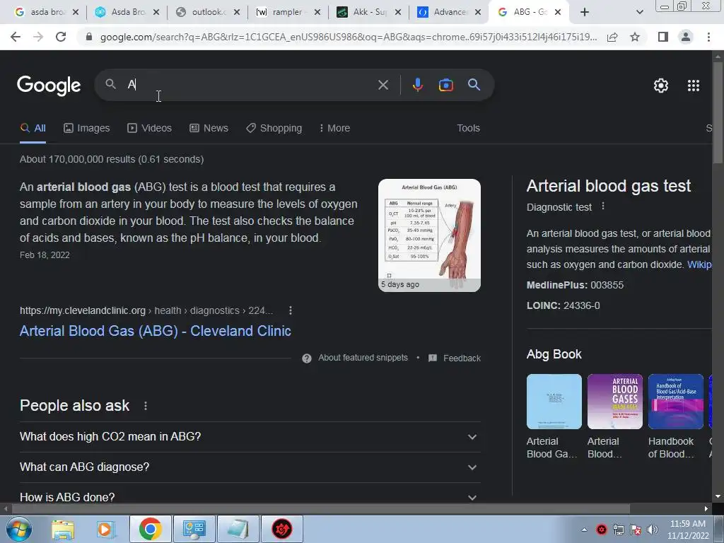Open more options for the Cleveland Clinic result
Image resolution: width=724 pixels, height=543 pixels.
pos(290,311)
